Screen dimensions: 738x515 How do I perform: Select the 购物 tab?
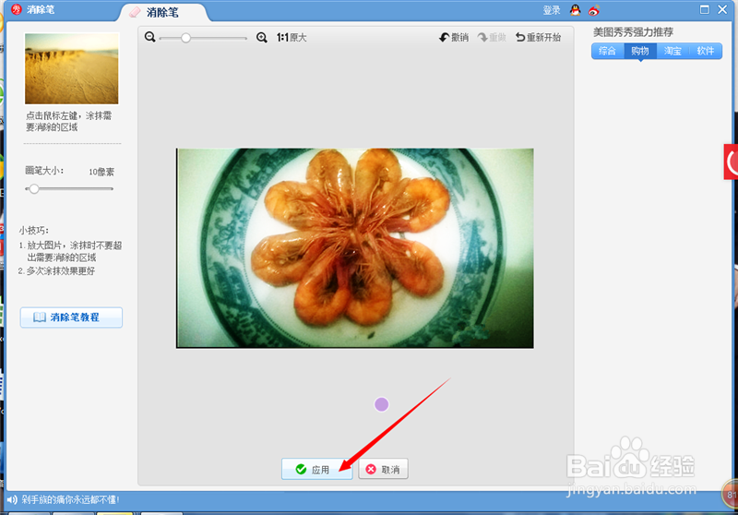coord(640,51)
